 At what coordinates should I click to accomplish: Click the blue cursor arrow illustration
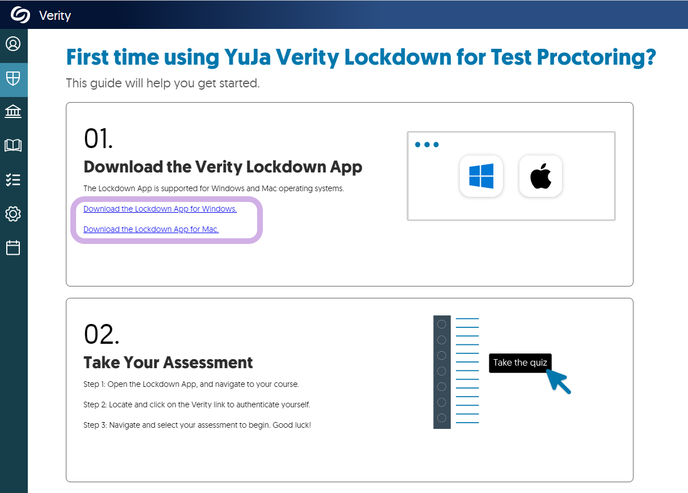click(x=559, y=381)
